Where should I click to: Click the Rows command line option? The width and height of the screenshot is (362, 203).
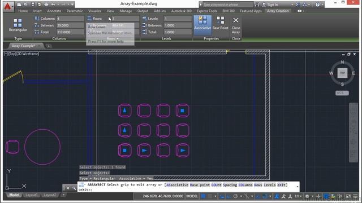point(258,185)
